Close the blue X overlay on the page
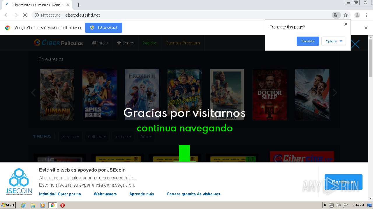The width and height of the screenshot is (373, 209). click(x=355, y=44)
